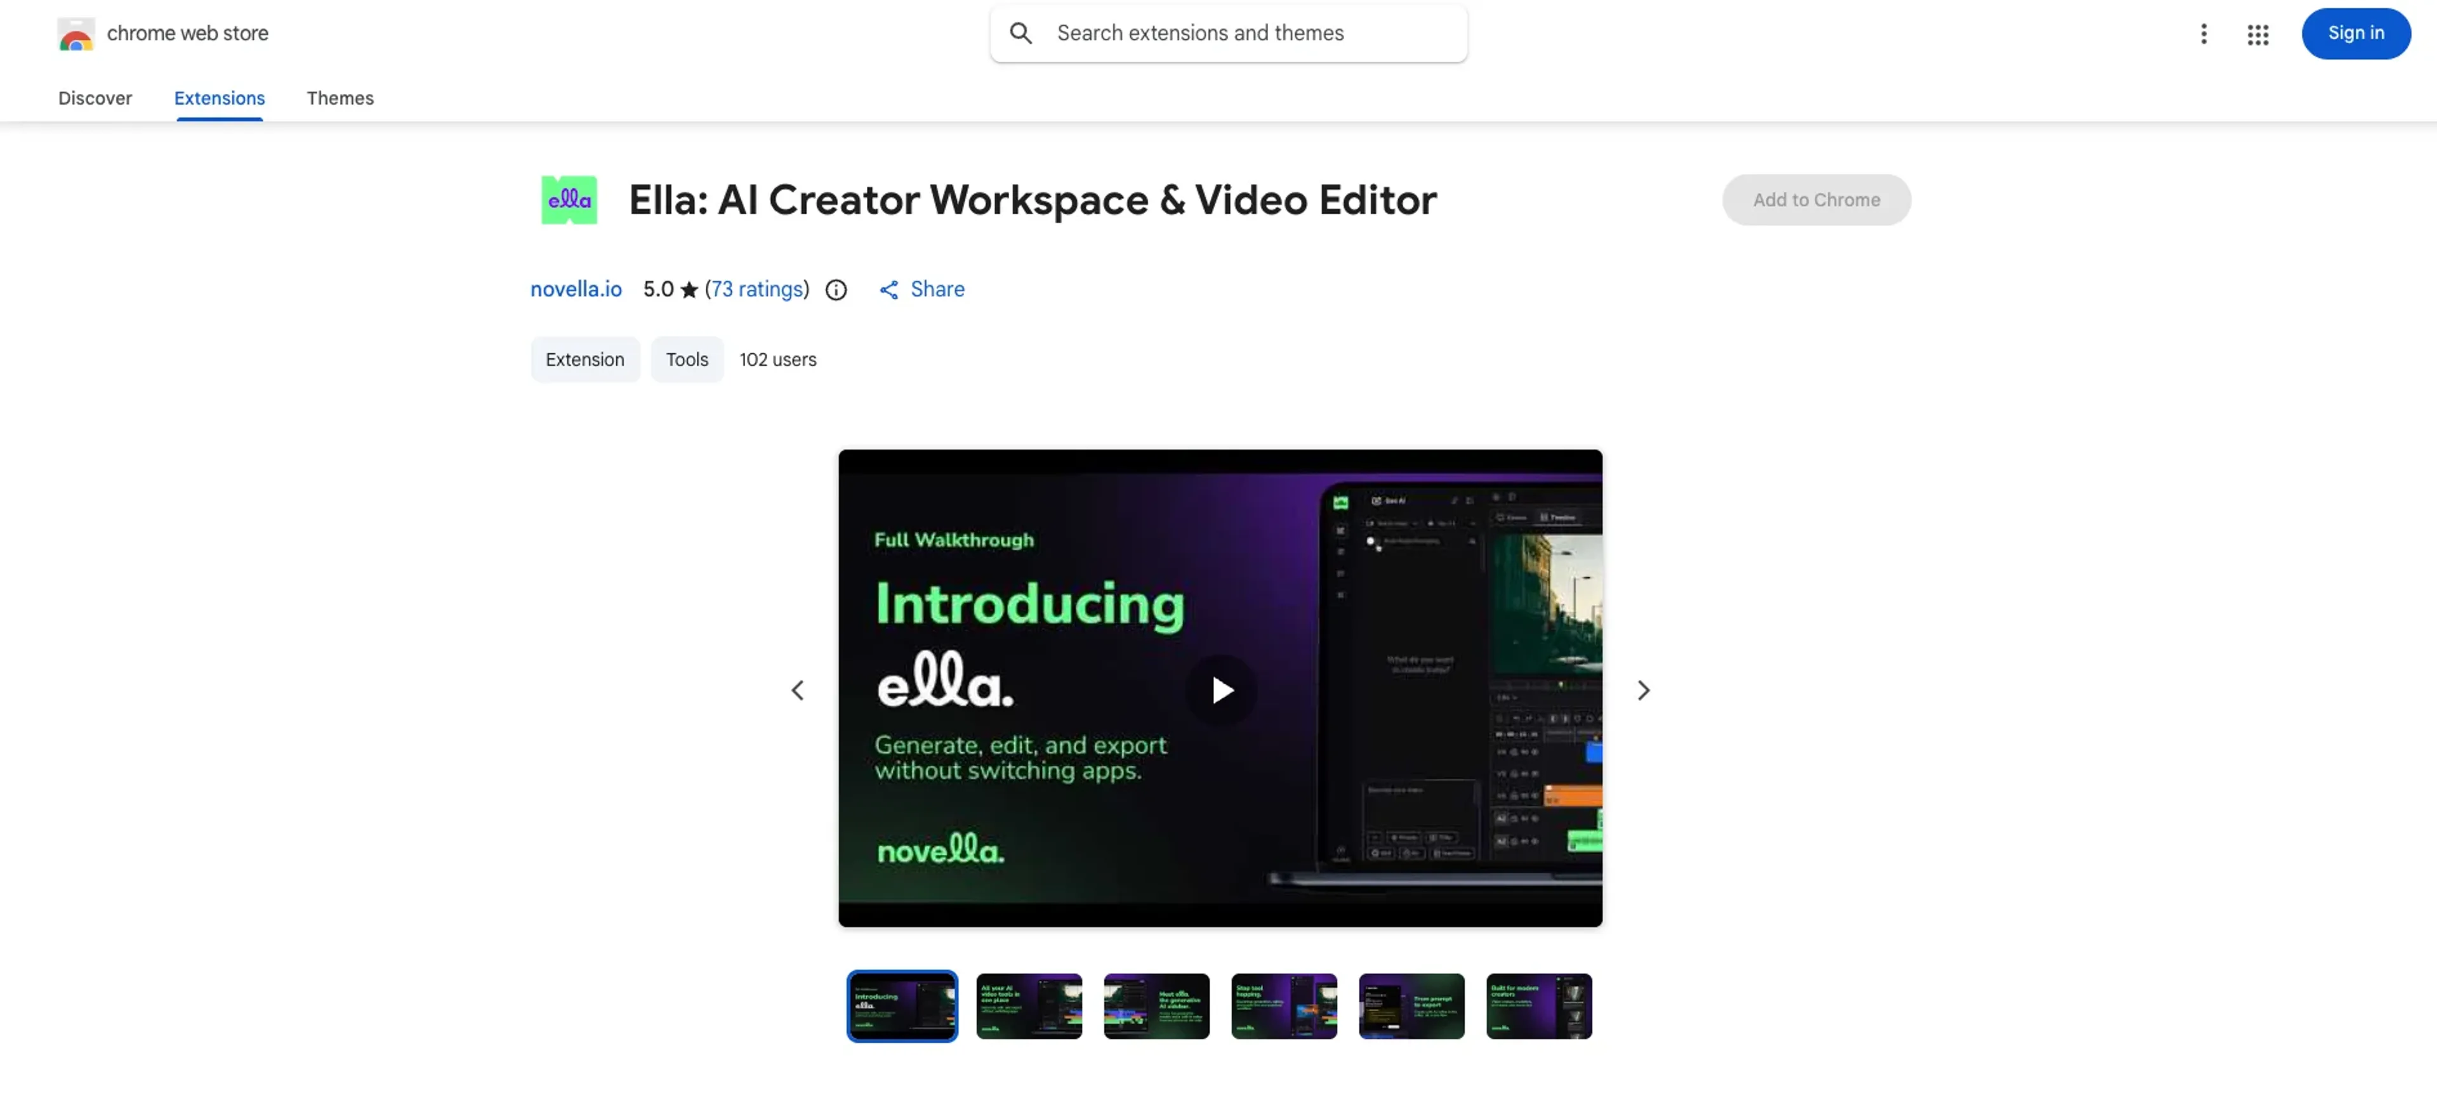Viewport: 2437px width, 1103px height.
Task: Click the Sign in button
Action: (x=2356, y=33)
